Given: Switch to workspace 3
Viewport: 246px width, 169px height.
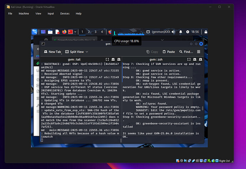Looking at the screenshot, I should 96,32.
